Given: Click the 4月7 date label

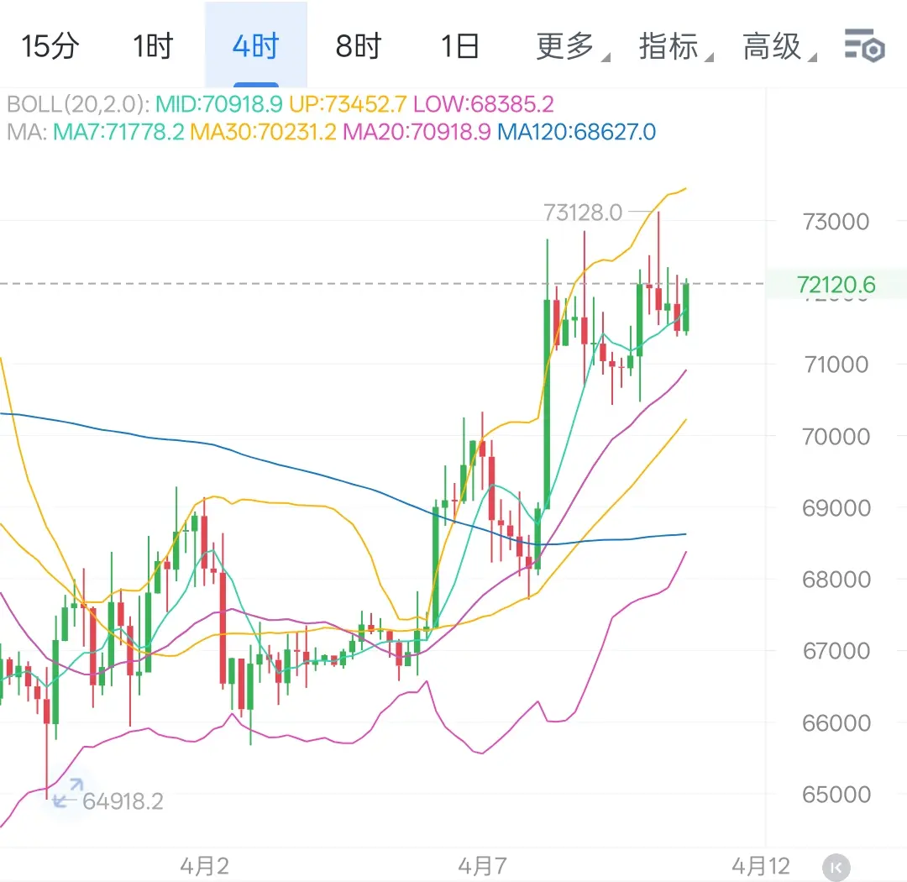Looking at the screenshot, I should [482, 866].
